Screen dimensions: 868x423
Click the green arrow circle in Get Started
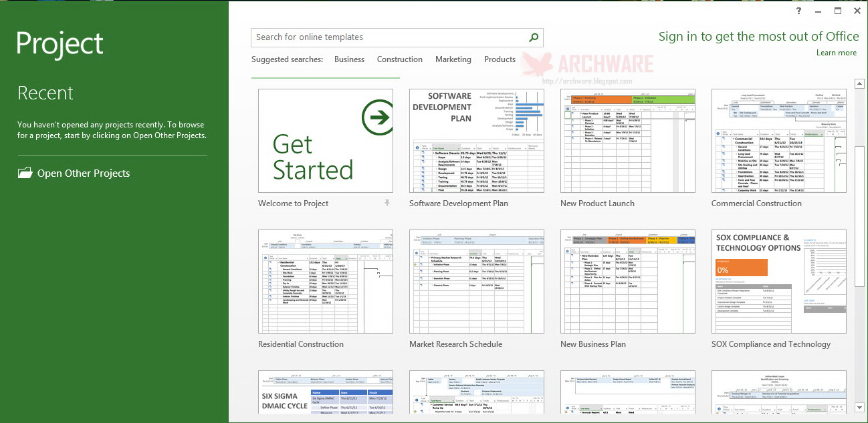378,118
